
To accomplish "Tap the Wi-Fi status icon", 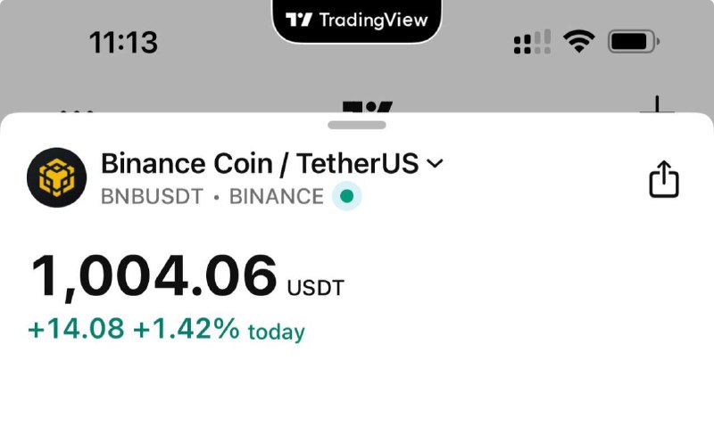I will [578, 41].
